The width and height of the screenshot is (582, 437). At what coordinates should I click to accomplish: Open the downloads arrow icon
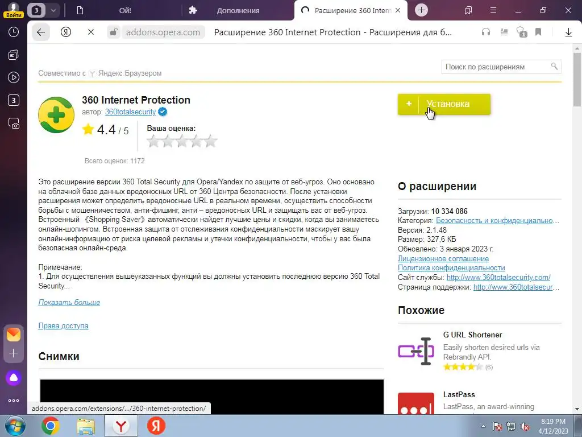[x=568, y=32]
